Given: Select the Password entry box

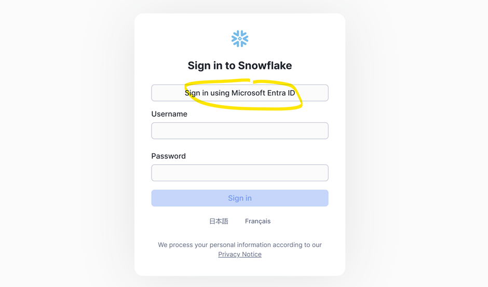Looking at the screenshot, I should tap(240, 173).
